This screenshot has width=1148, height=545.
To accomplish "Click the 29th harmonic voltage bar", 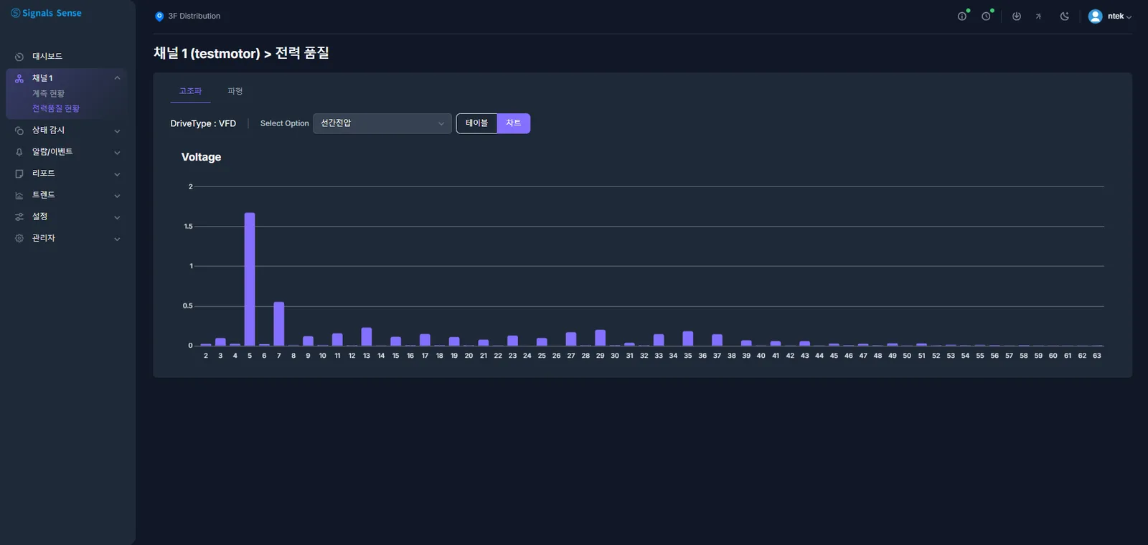I will [601, 338].
